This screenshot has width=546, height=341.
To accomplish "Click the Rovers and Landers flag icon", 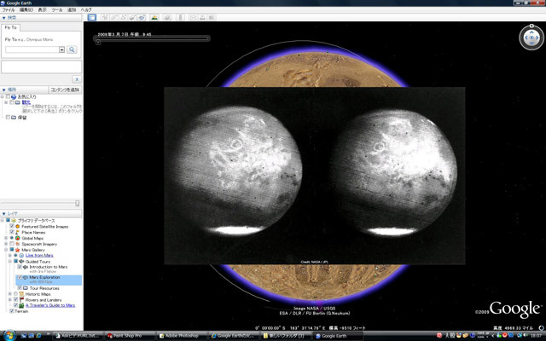I will (21, 299).
